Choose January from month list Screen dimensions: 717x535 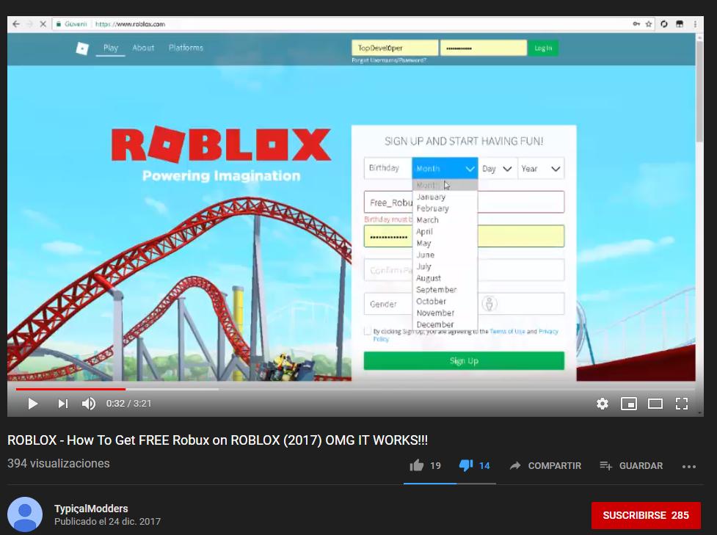(445, 197)
